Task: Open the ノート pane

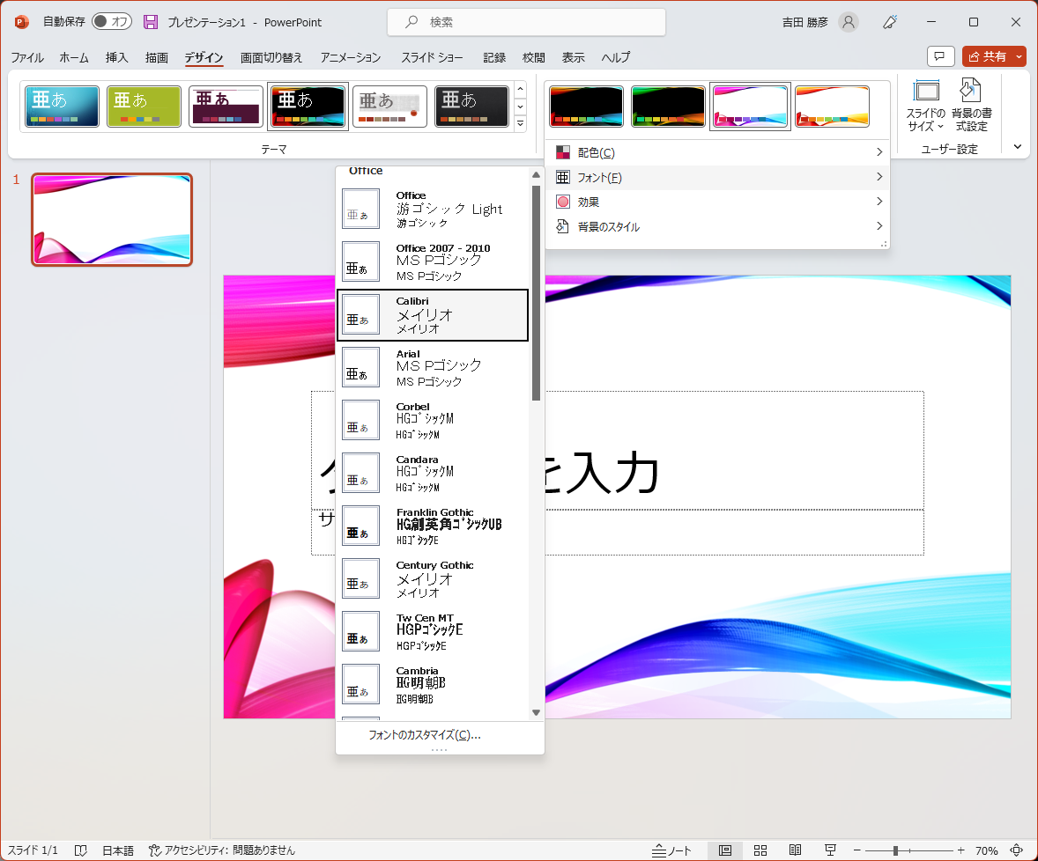Action: coord(672,850)
